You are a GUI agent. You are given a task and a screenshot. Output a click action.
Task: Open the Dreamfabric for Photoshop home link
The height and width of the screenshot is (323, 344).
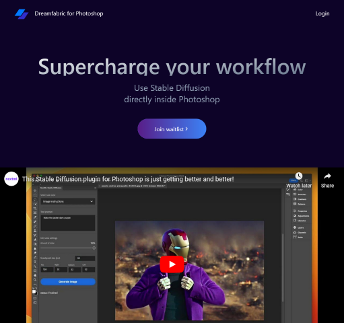(x=69, y=13)
